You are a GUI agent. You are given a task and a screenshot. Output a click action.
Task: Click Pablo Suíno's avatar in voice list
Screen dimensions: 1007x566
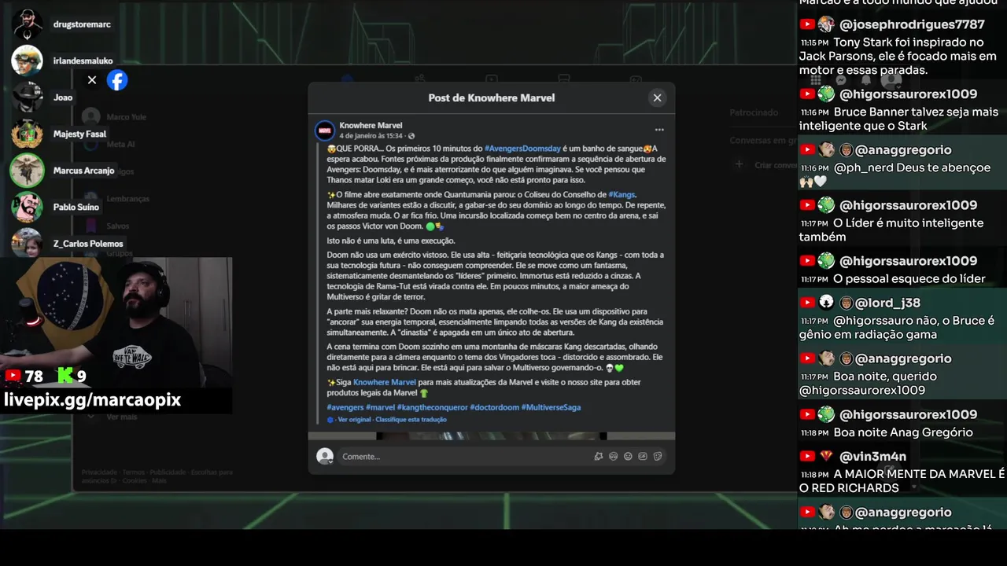pos(28,207)
